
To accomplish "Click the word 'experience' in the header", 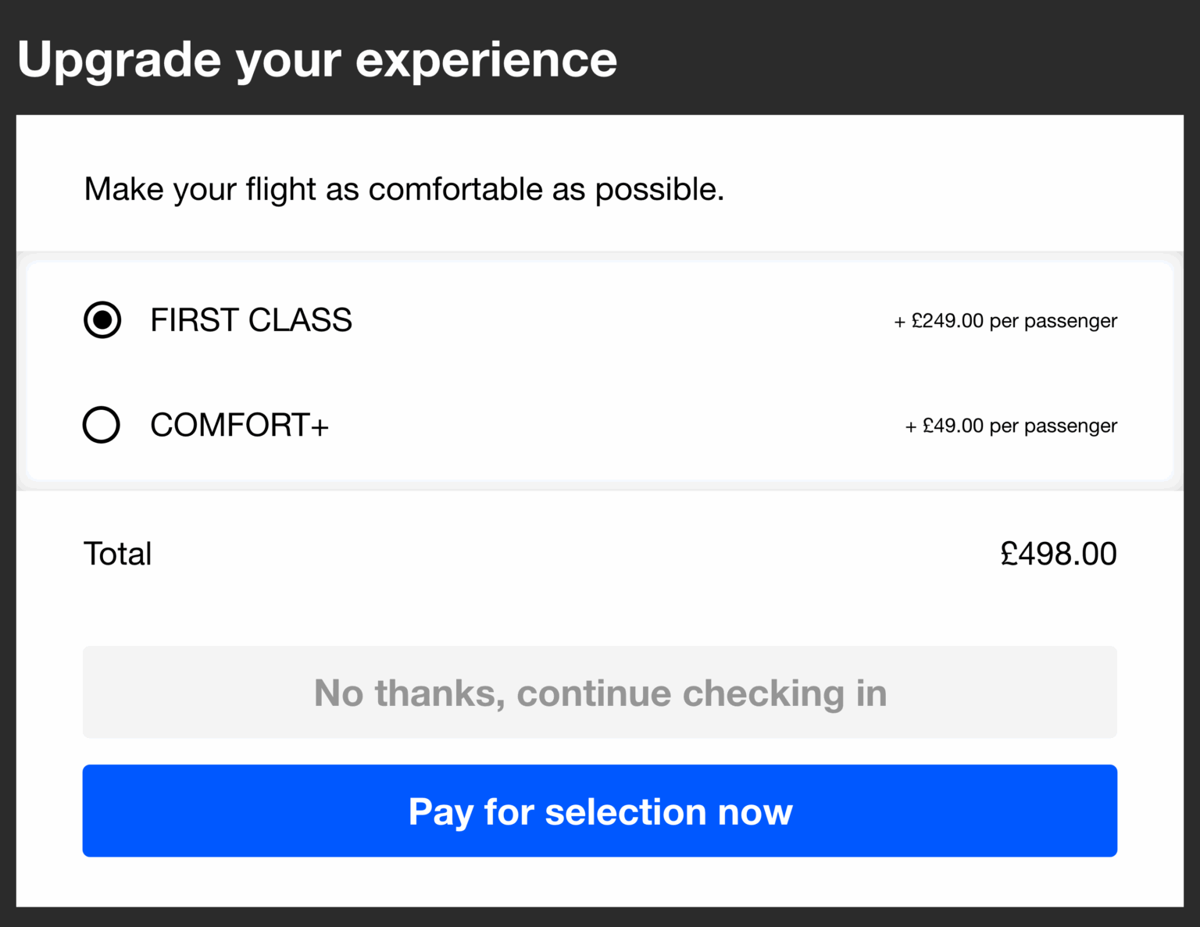I will 486,59.
